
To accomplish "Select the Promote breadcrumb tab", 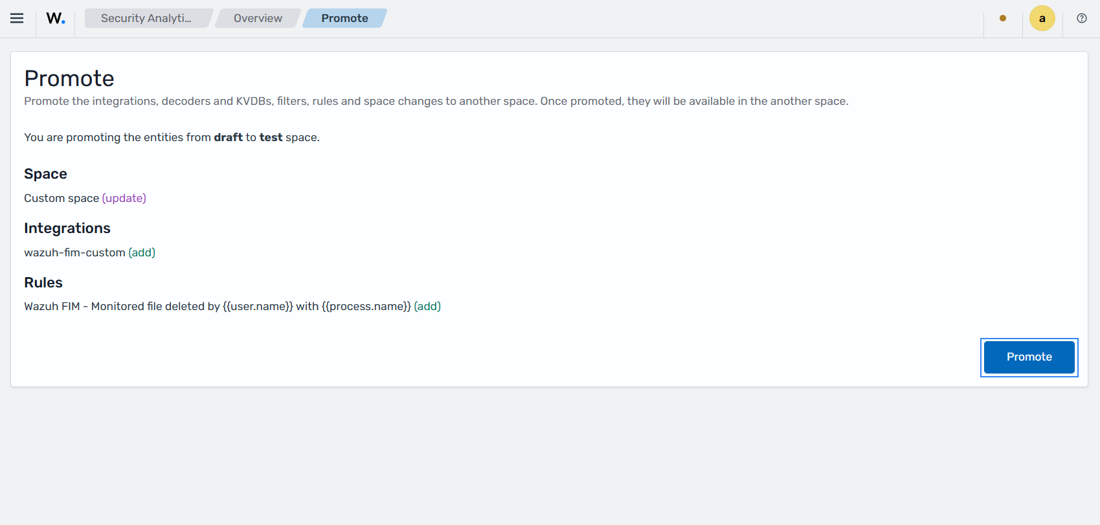I will point(344,18).
